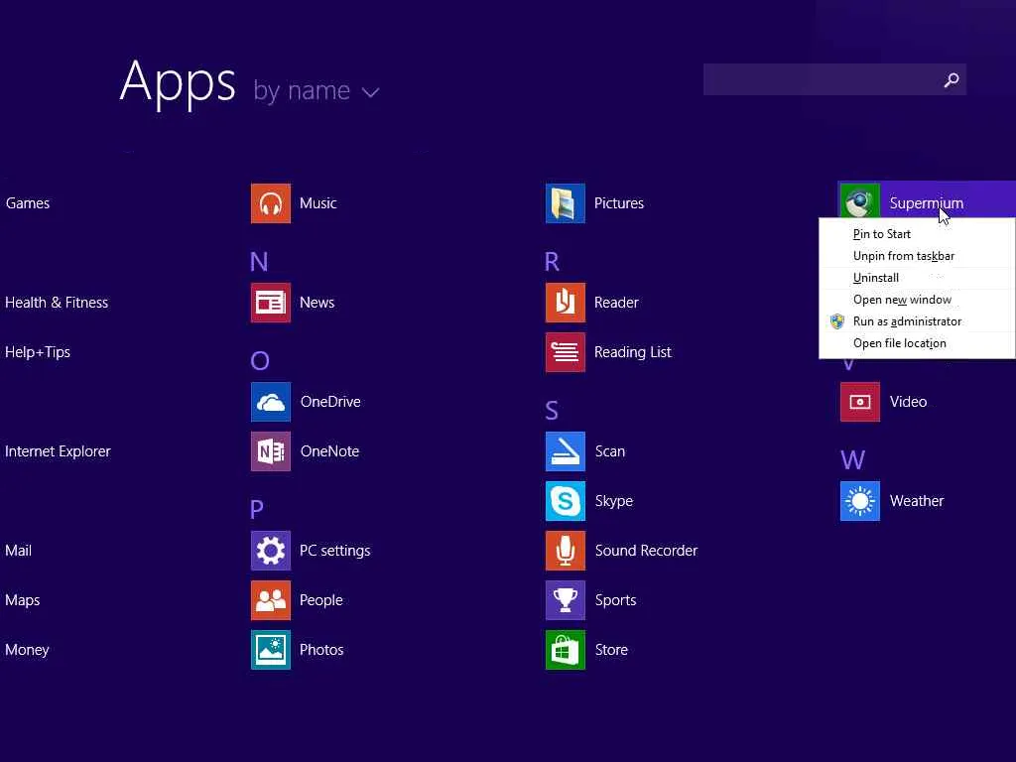1016x762 pixels.
Task: Launch the Sound Recorder microphone icon
Action: (x=565, y=551)
